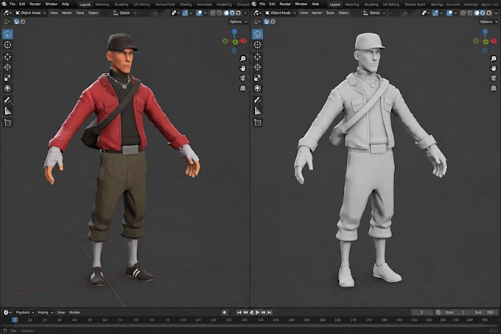The image size is (501, 334).
Task: Open the Marker menu in the timeline header
Action: coord(74,313)
